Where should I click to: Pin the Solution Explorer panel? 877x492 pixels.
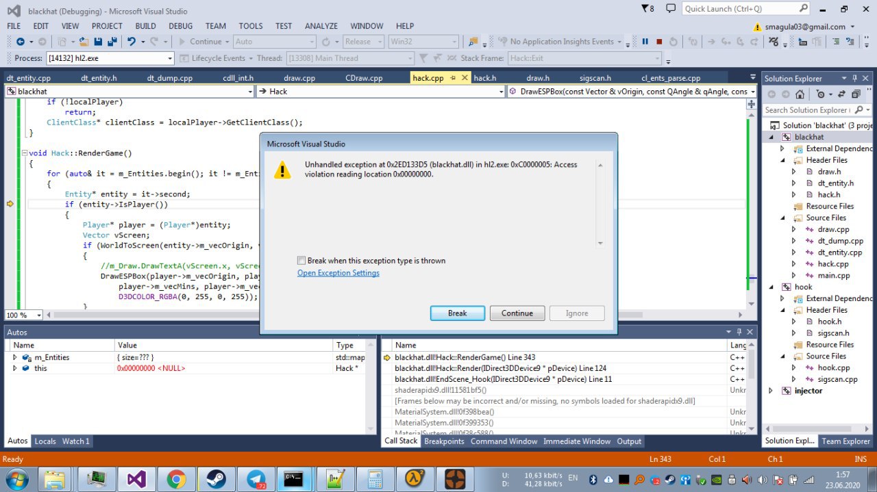point(854,78)
